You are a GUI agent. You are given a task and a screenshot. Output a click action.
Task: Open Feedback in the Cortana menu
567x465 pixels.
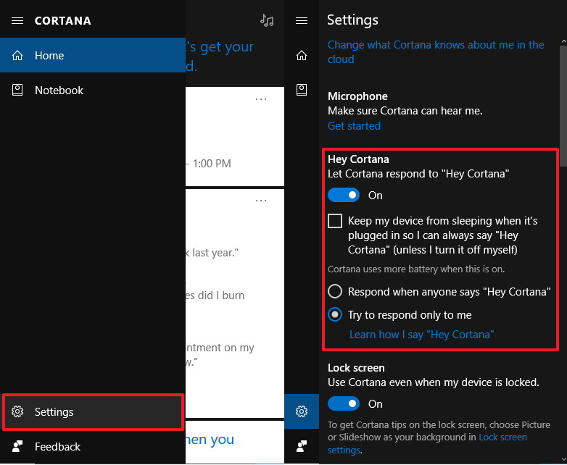coord(93,447)
